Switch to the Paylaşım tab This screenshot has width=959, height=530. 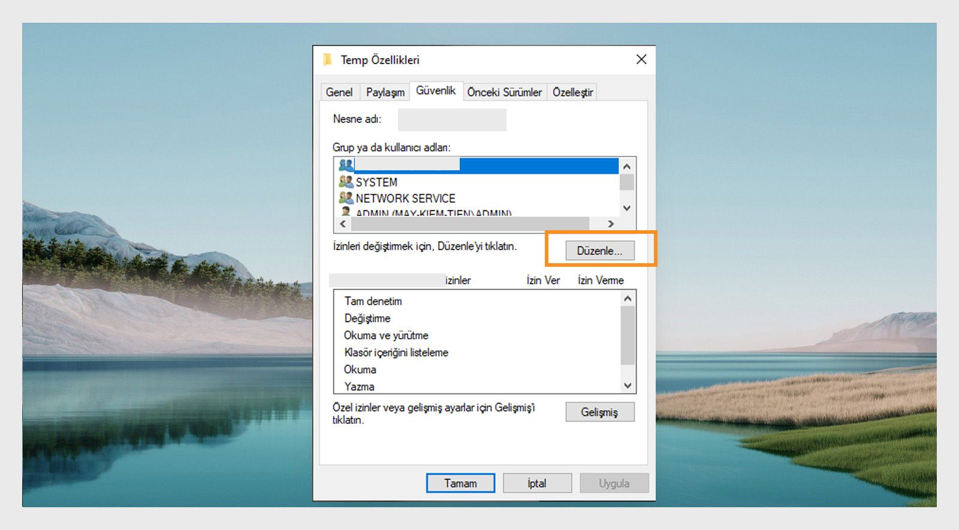pos(385,92)
